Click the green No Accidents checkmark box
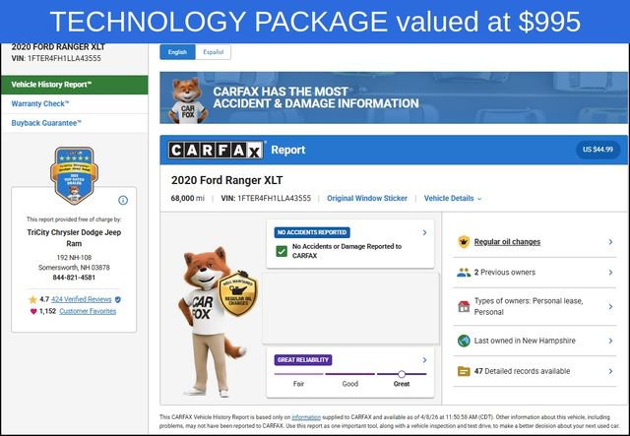 point(282,251)
